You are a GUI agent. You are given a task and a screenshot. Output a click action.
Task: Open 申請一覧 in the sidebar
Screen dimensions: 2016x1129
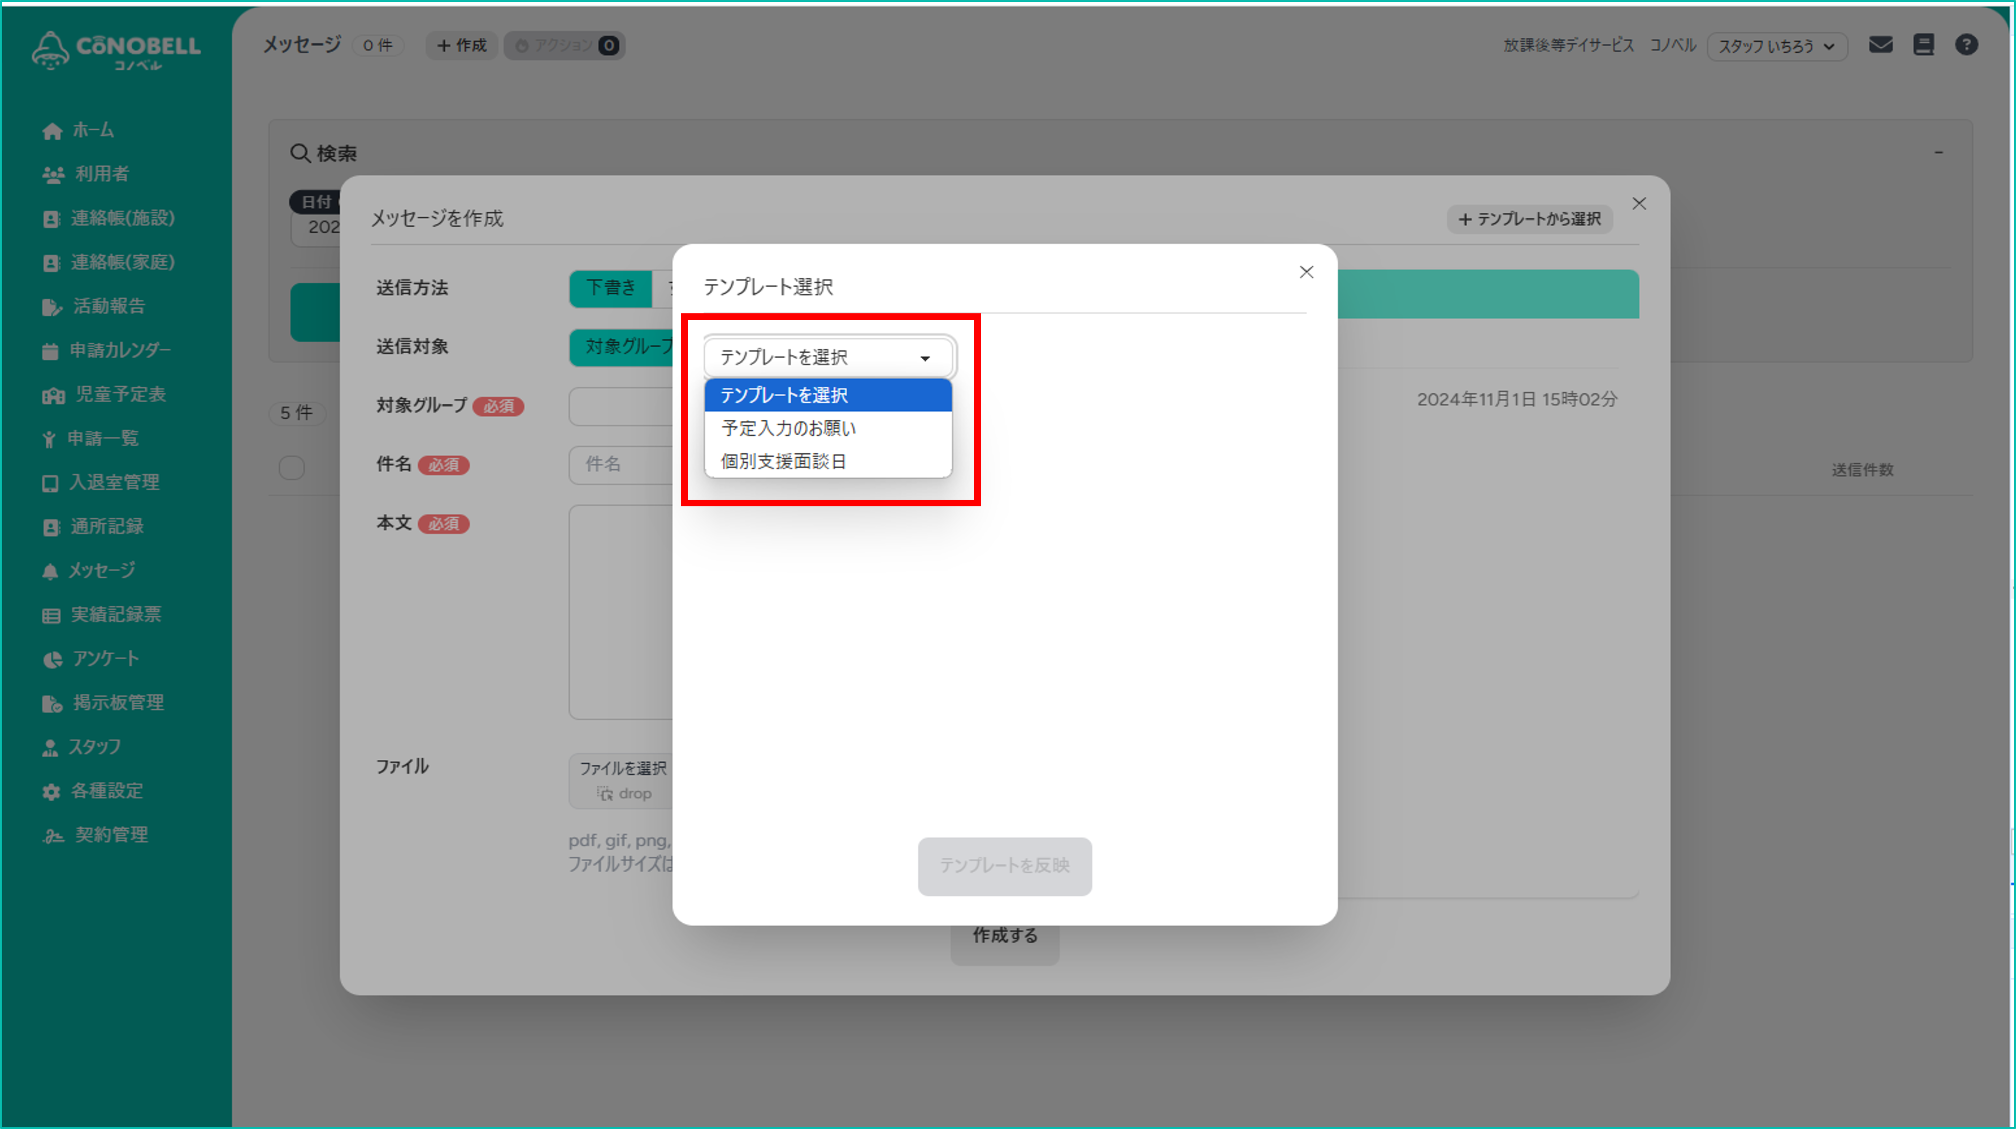(x=91, y=438)
